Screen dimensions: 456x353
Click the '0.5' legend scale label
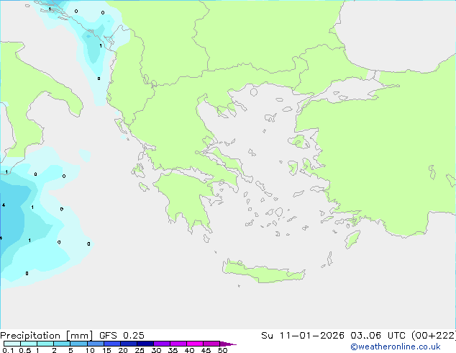24,350
